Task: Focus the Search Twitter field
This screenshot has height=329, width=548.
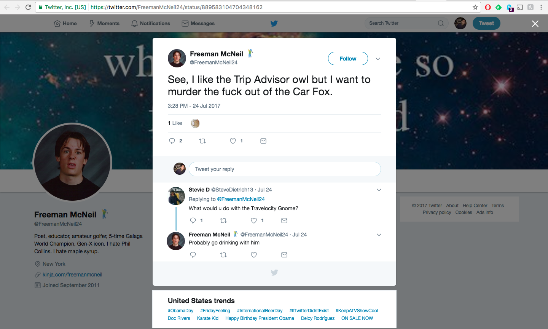Action: click(406, 23)
